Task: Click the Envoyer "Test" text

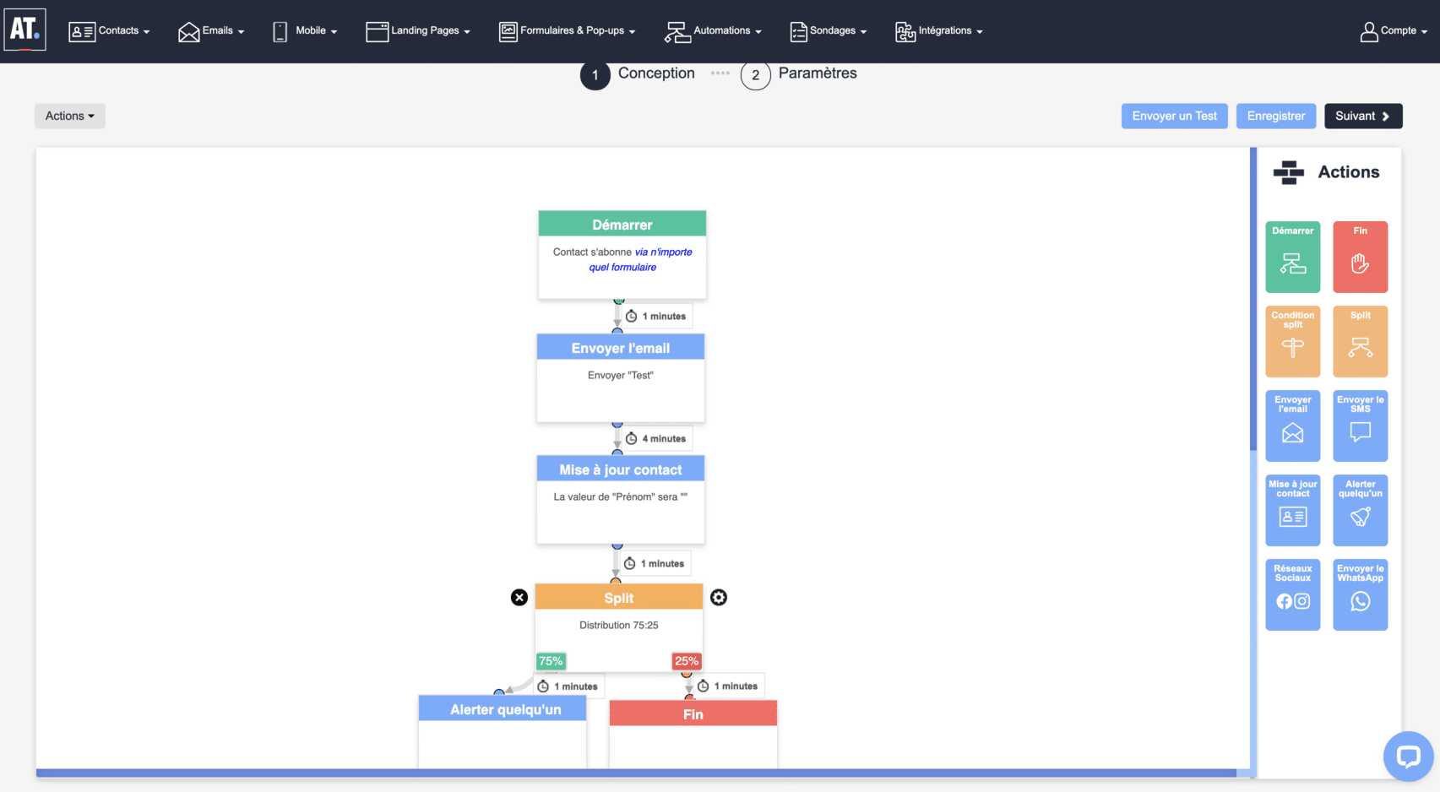Action: (x=621, y=375)
